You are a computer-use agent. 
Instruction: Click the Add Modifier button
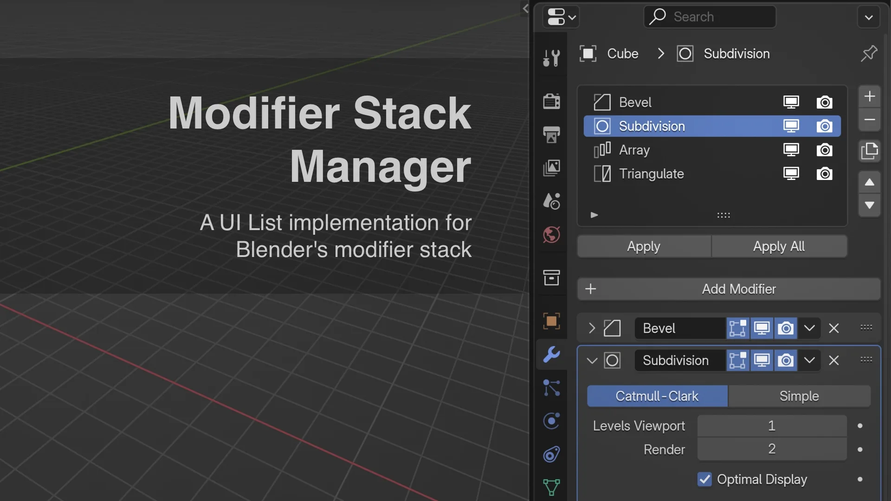pyautogui.click(x=729, y=289)
